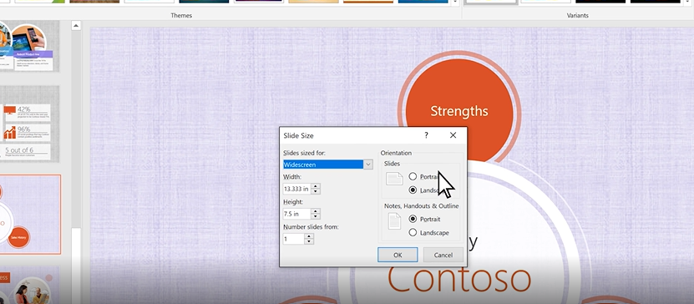The width and height of the screenshot is (694, 304).
Task: Click the Slides orientation page preview icon
Action: pos(394,179)
